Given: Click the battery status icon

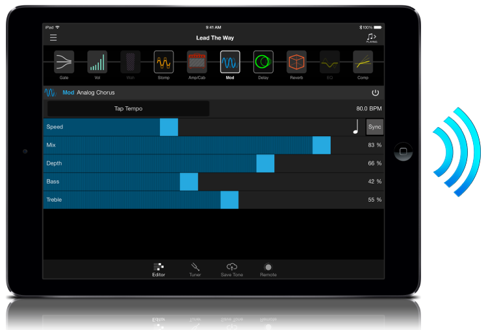Looking at the screenshot, I should tap(378, 27).
